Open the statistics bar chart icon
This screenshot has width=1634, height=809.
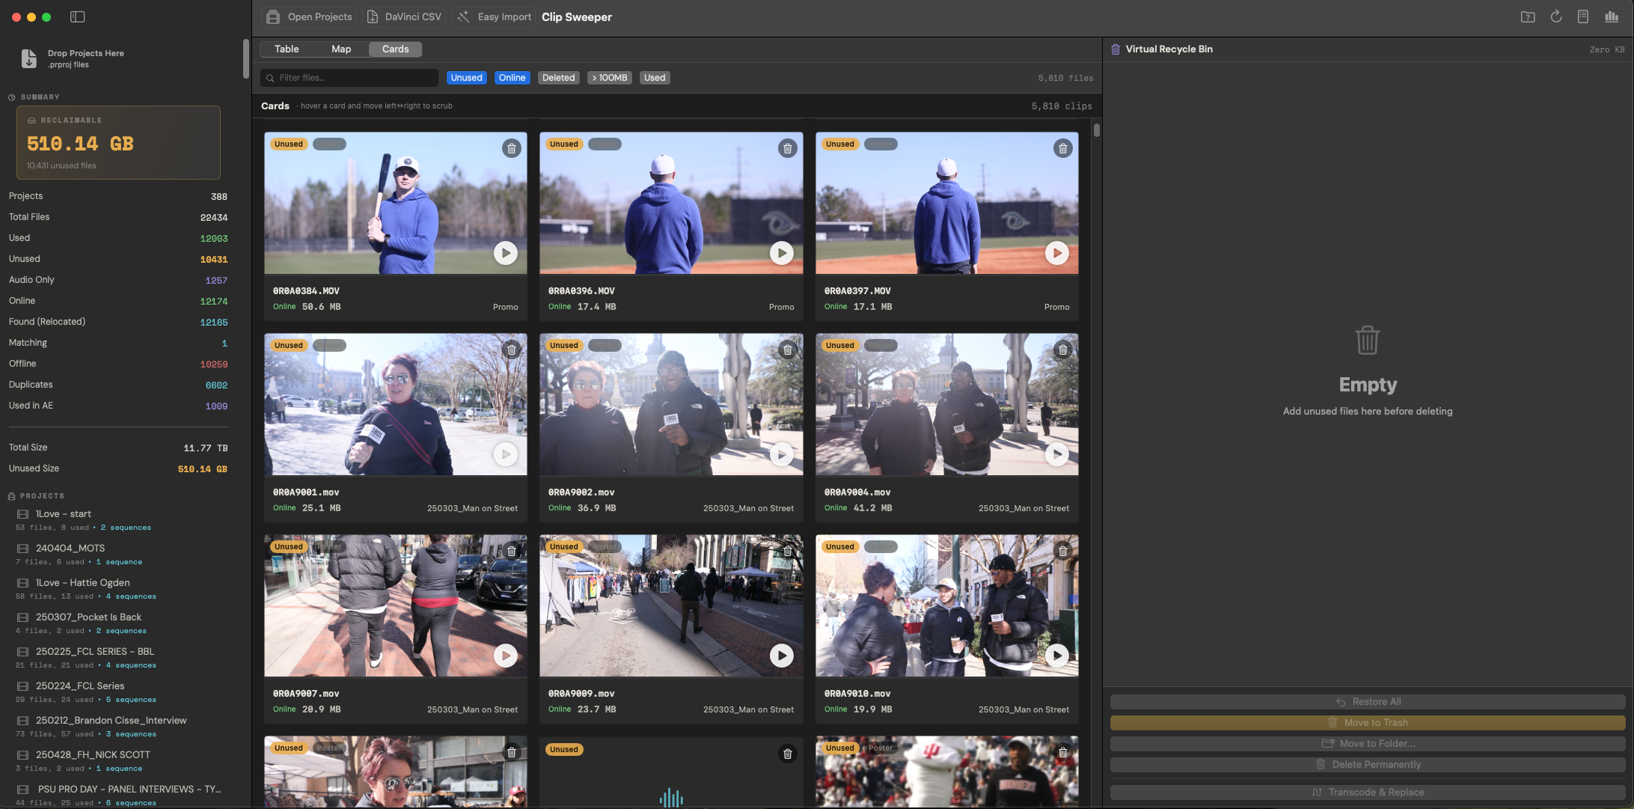pos(1612,16)
